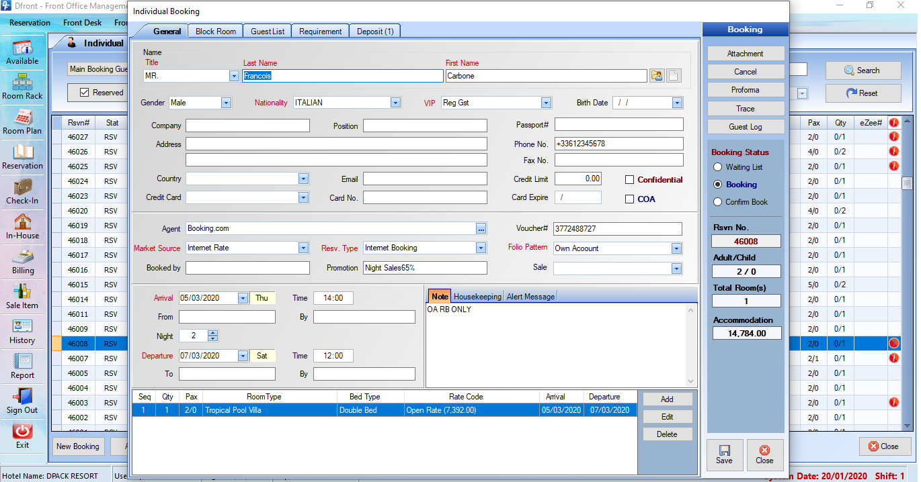
Task: Click the notes area scrollbar down arrow
Action: [691, 383]
